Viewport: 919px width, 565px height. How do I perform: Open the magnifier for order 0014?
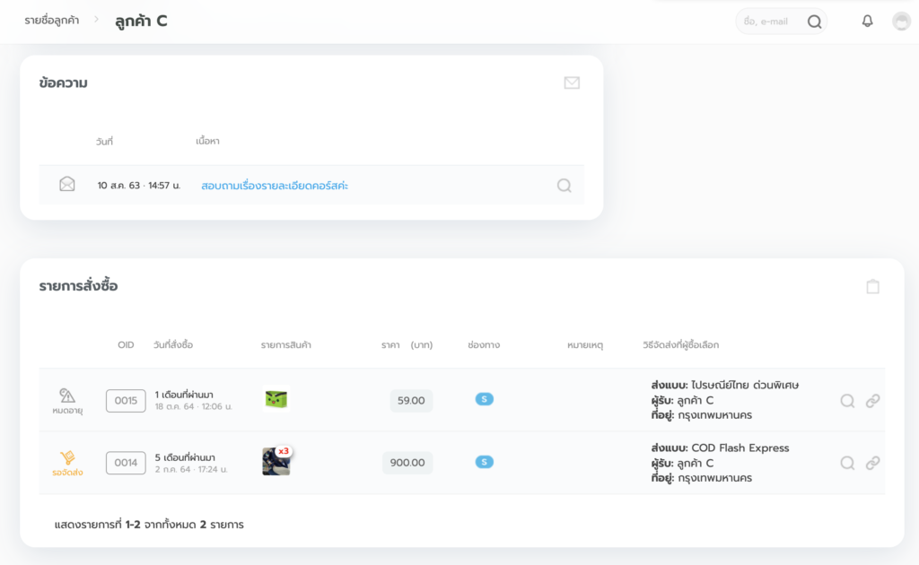click(847, 463)
